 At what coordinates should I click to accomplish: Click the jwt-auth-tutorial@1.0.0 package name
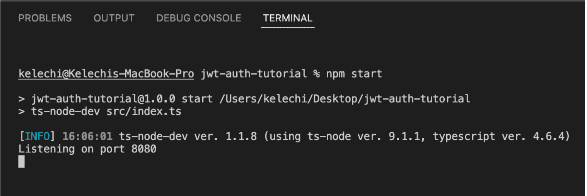[103, 99]
